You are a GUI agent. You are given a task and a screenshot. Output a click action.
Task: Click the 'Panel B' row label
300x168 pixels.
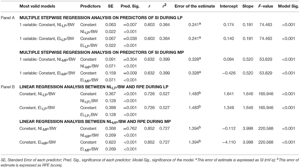point(8,87)
